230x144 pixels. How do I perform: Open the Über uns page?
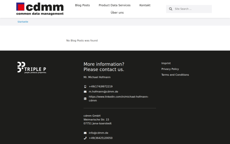(x=117, y=13)
